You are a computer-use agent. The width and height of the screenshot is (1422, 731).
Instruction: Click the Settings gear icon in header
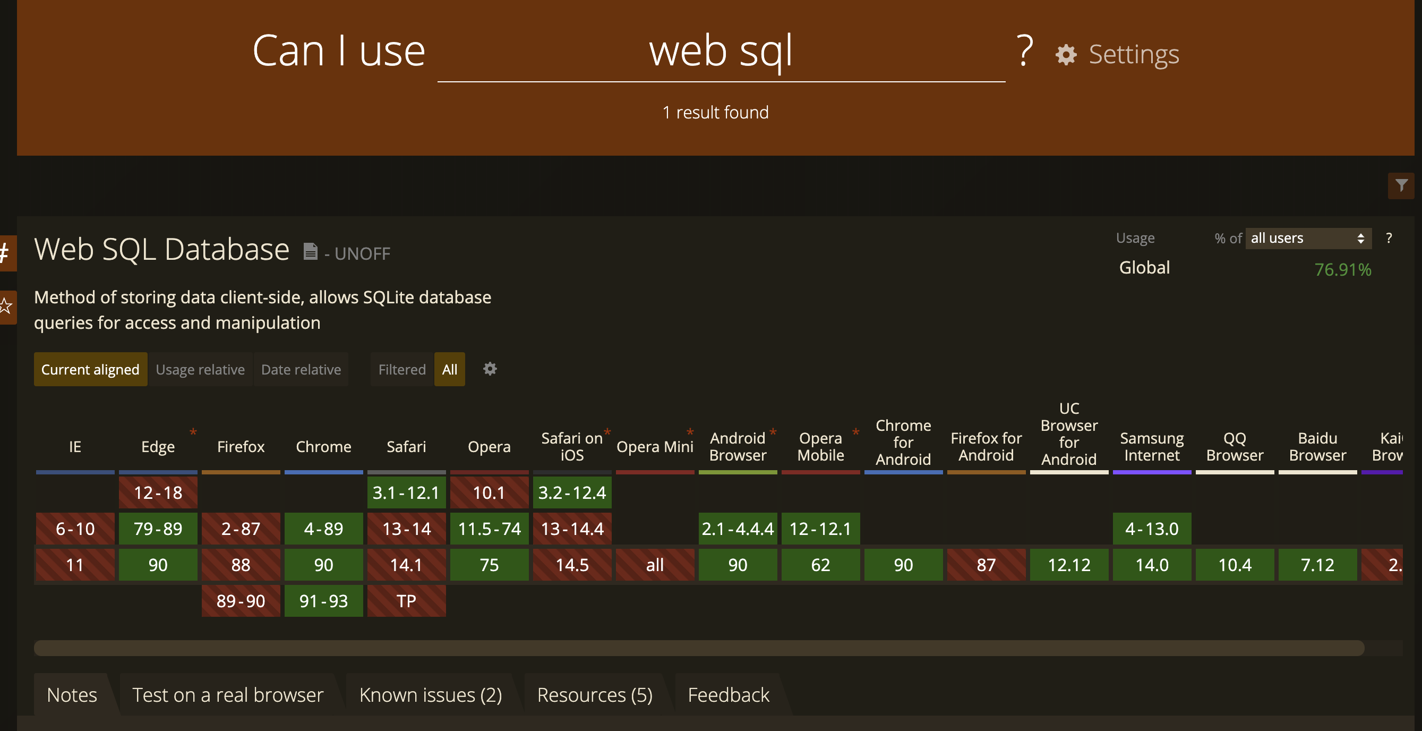point(1065,55)
